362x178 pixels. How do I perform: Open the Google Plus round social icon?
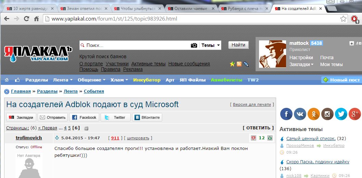click(x=354, y=114)
